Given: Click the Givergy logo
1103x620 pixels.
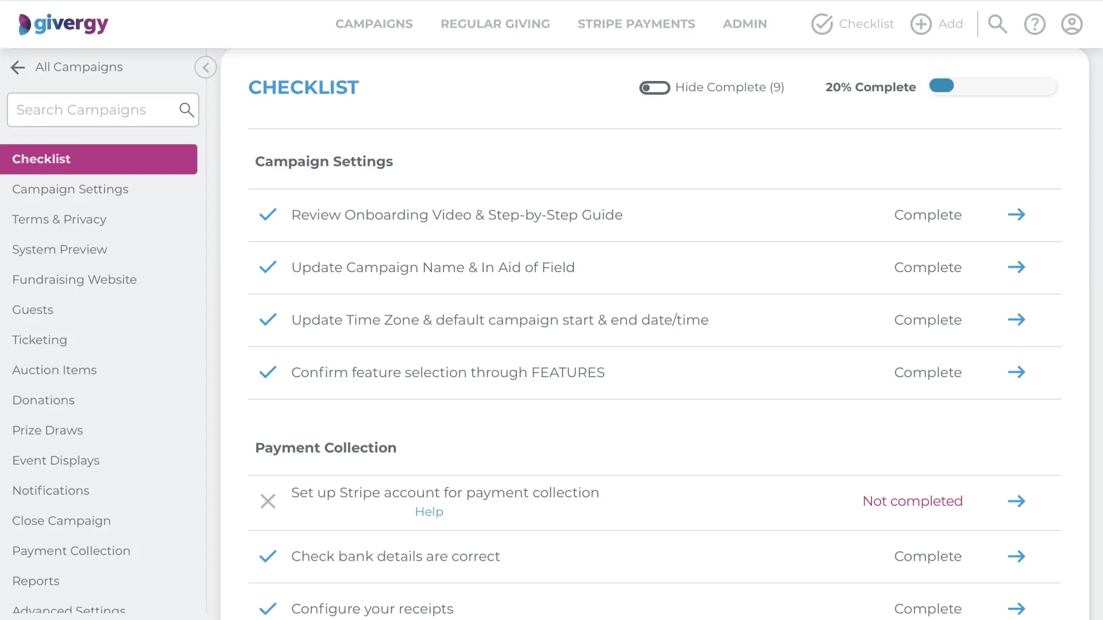Looking at the screenshot, I should (x=63, y=24).
